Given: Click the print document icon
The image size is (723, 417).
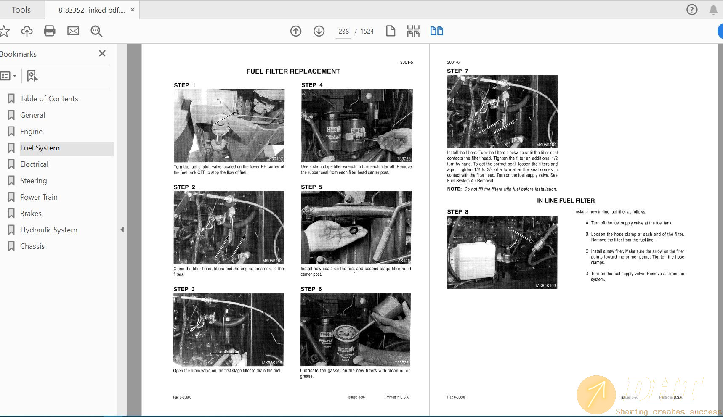Looking at the screenshot, I should click(x=50, y=31).
